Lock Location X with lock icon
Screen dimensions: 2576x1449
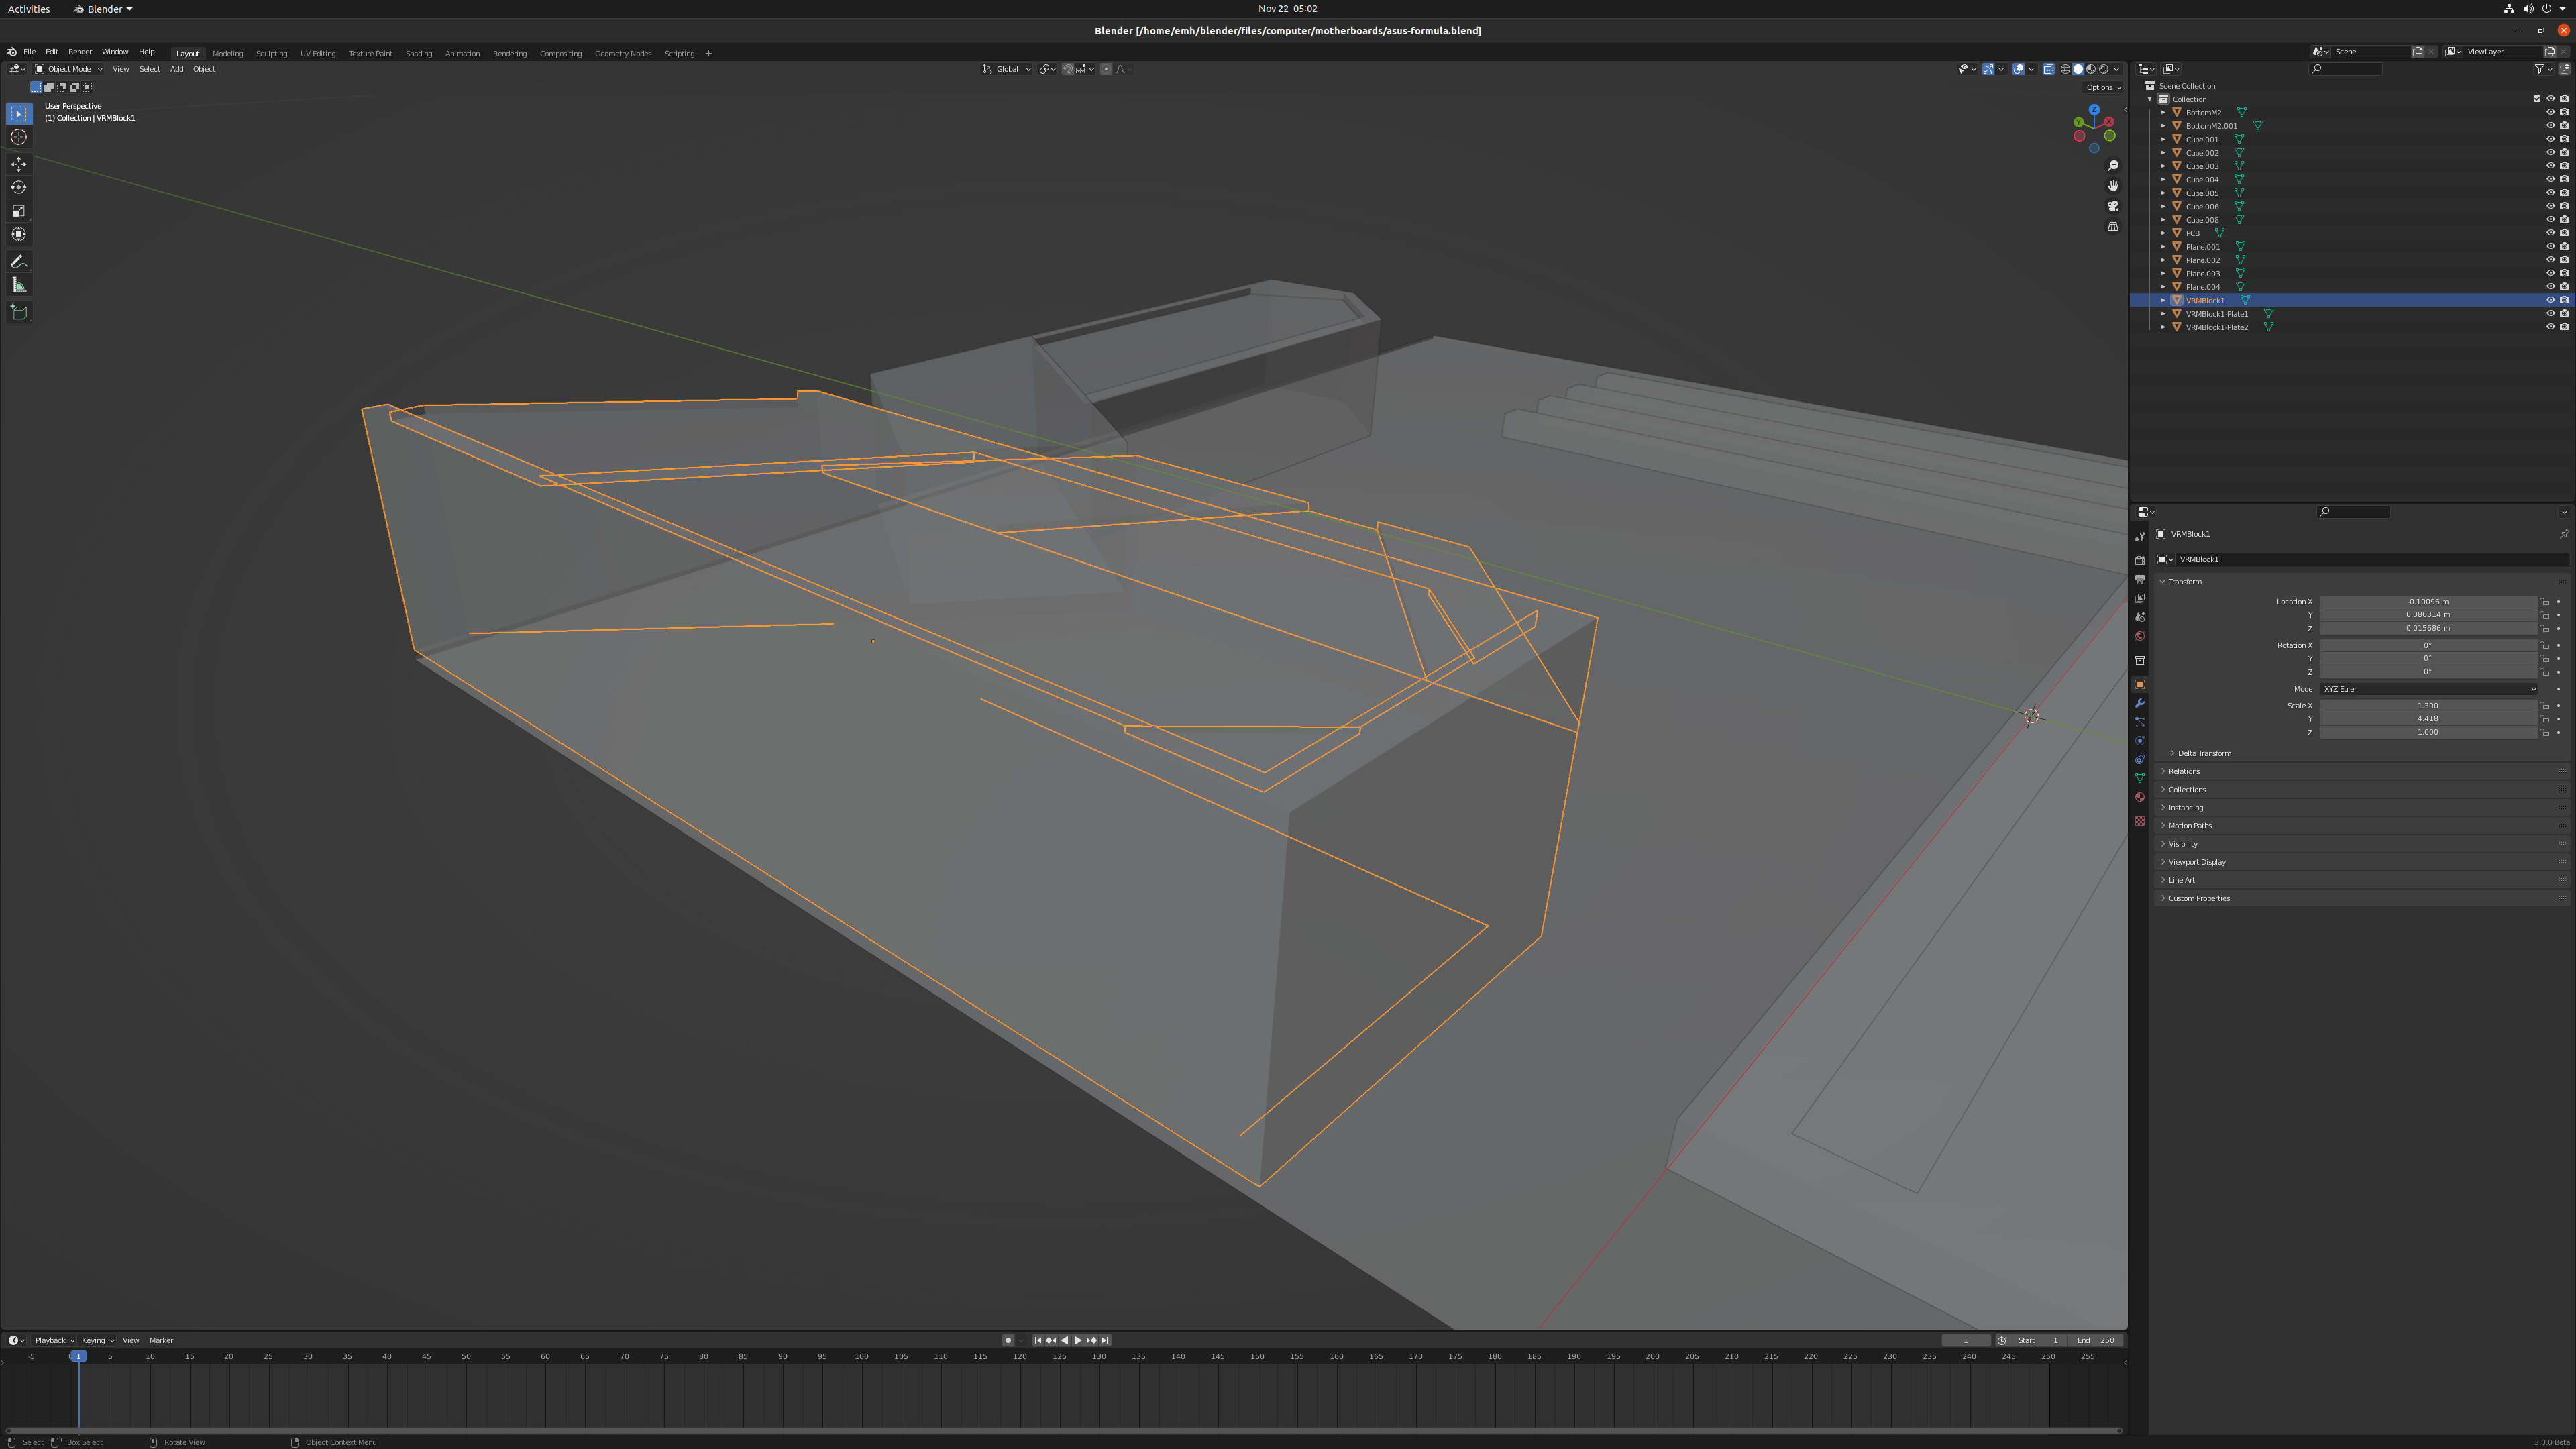(2545, 602)
